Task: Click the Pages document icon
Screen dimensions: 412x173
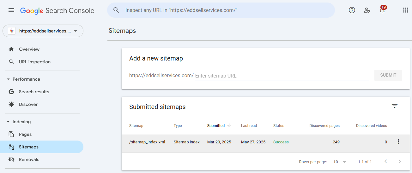Action: pos(11,134)
